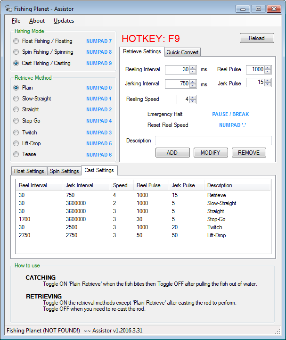Screen dimensions: 286x340
Task: Sort by the Jerk Interval column header
Action: click(x=86, y=185)
